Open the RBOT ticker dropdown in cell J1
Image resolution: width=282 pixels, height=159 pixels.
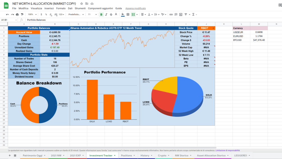213,28
